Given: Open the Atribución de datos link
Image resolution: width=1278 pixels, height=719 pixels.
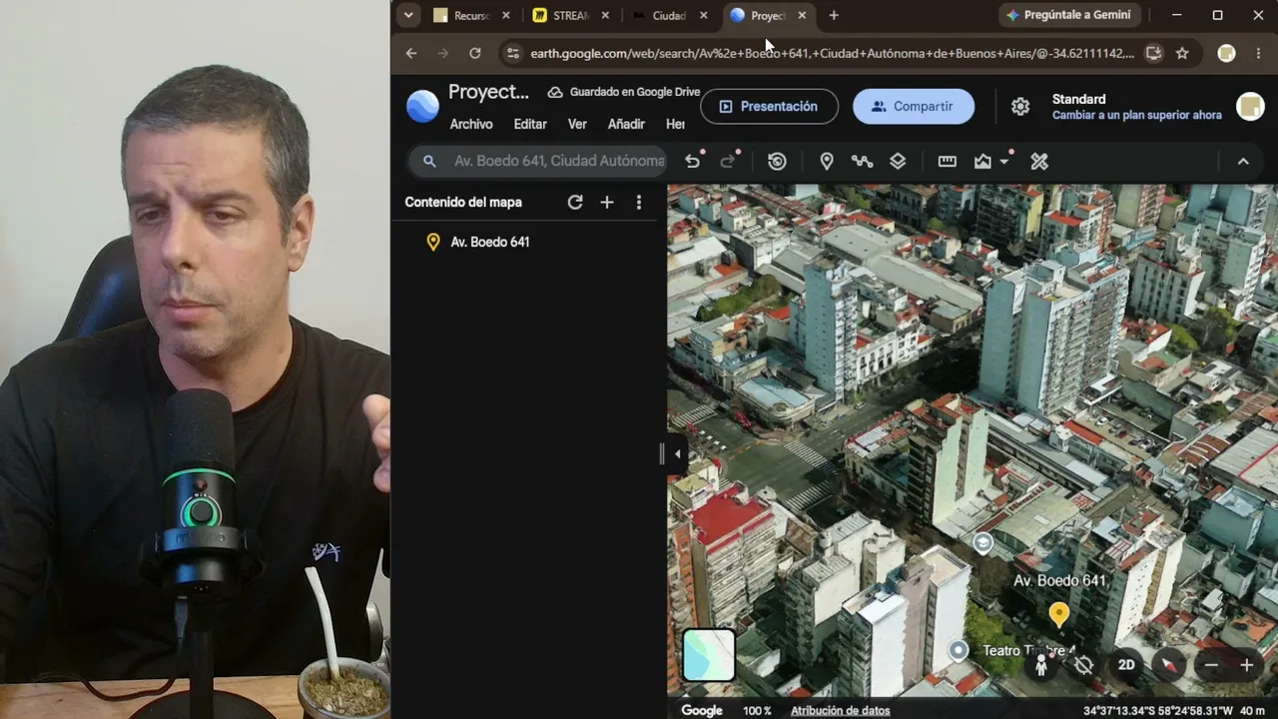Looking at the screenshot, I should [x=840, y=710].
